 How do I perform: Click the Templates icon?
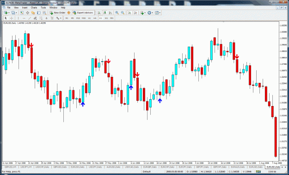click(x=157, y=13)
